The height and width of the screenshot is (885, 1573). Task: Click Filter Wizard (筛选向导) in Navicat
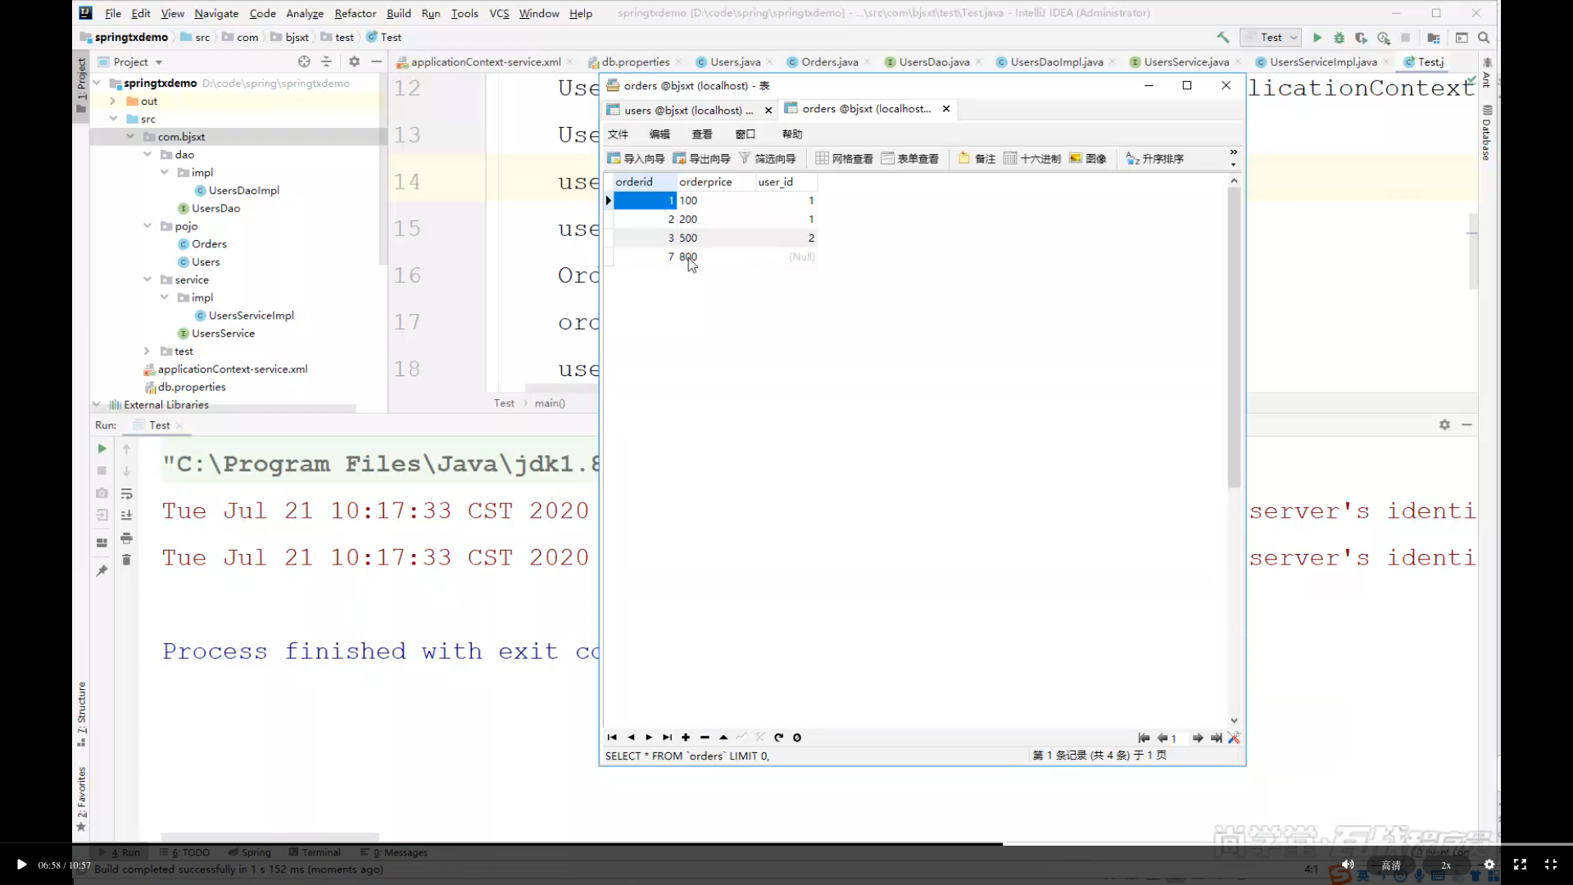click(768, 158)
